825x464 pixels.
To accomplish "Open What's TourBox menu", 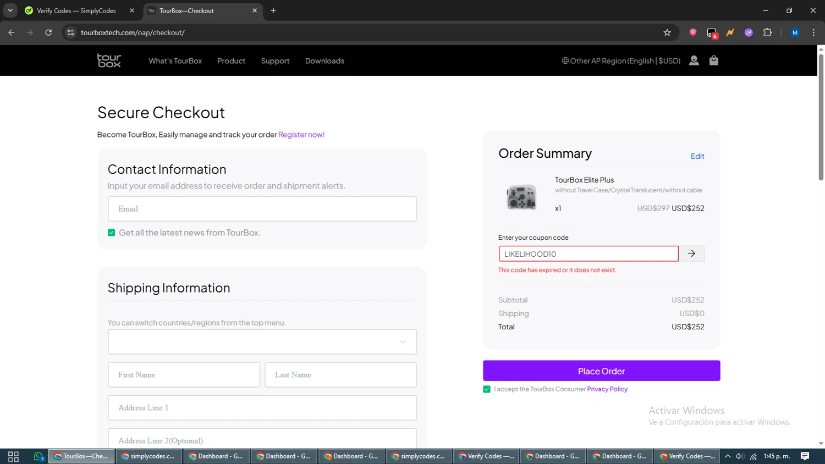I will click(175, 60).
